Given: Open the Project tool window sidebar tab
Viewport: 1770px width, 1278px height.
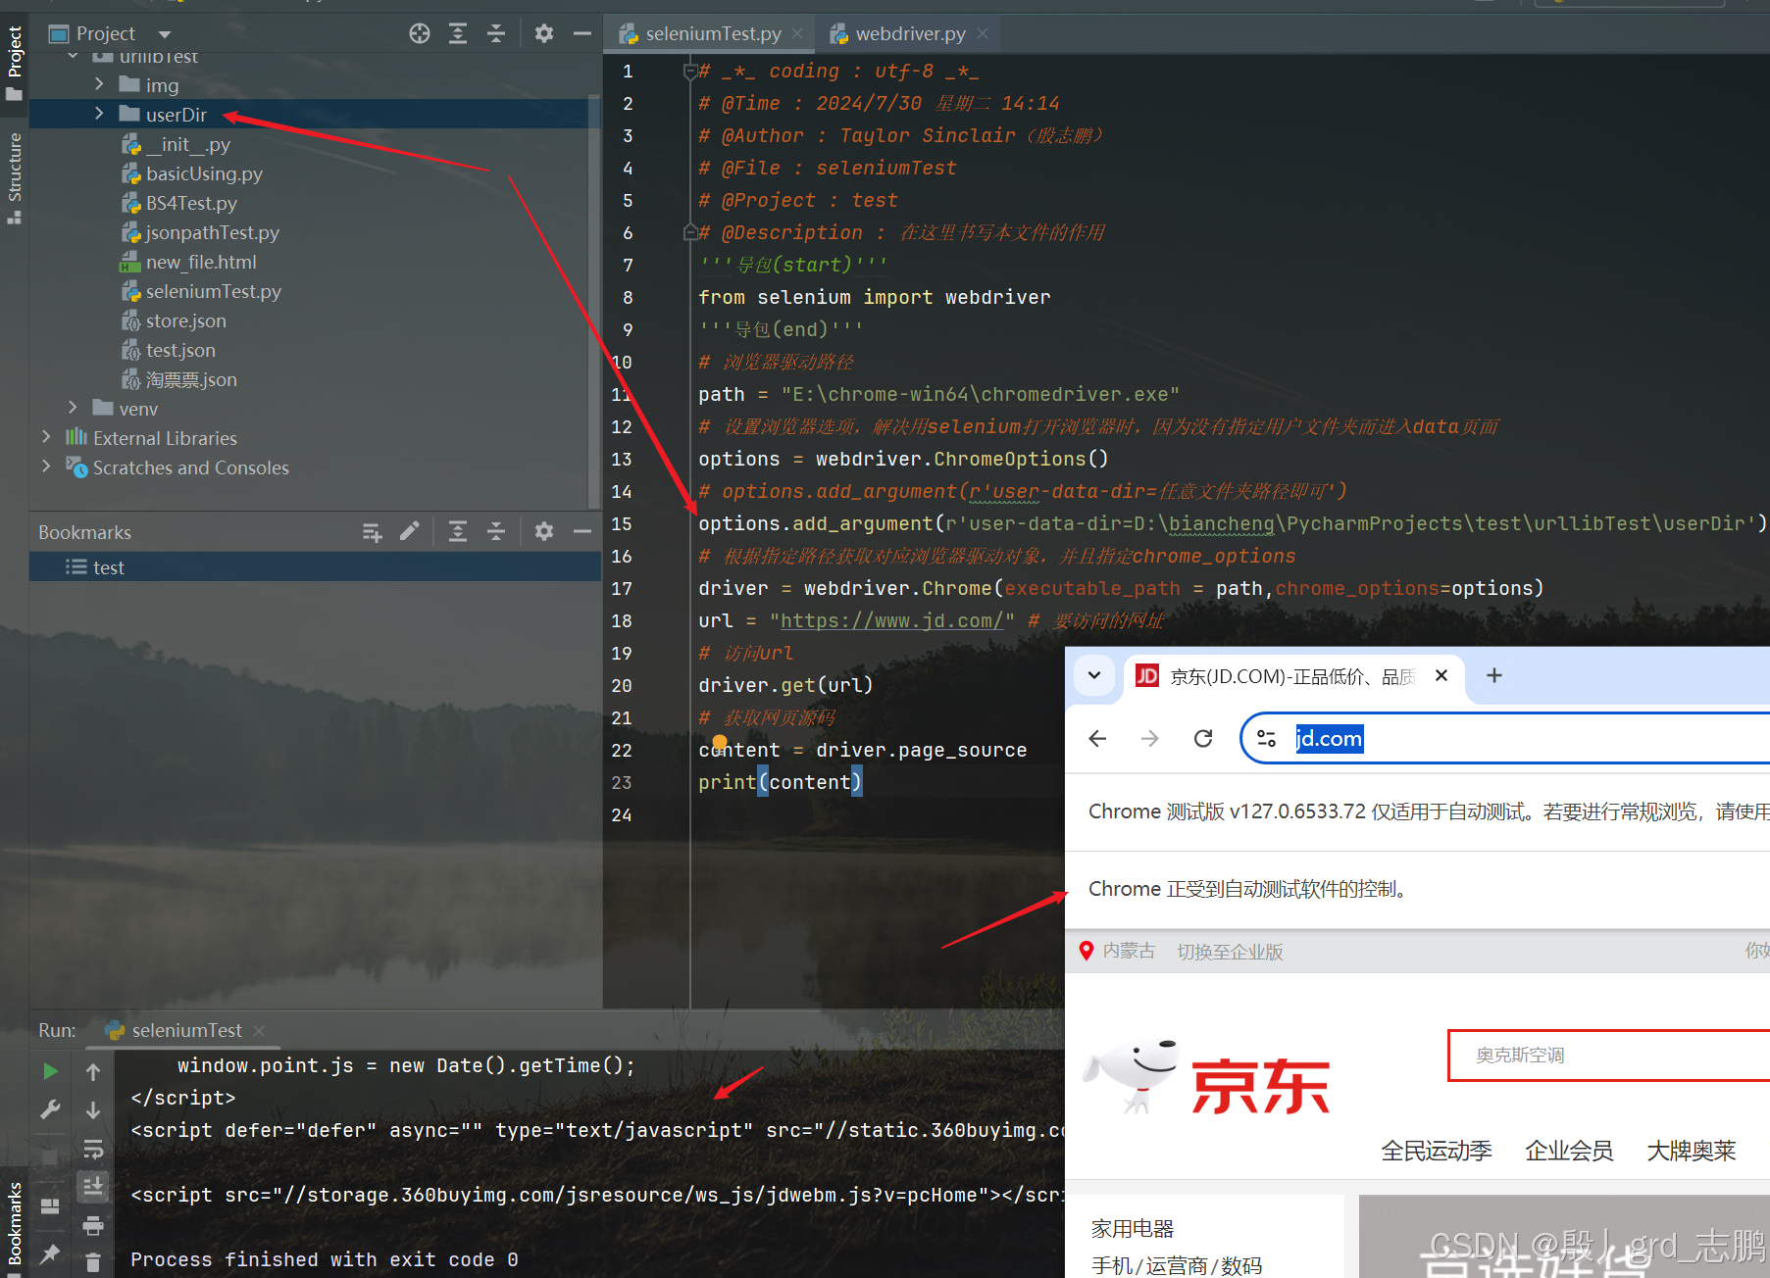Looking at the screenshot, I should 14,63.
